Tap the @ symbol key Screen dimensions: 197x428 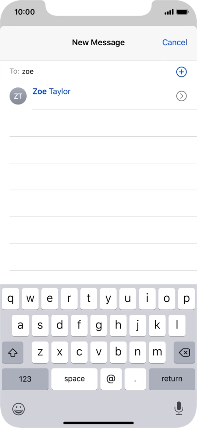111,379
